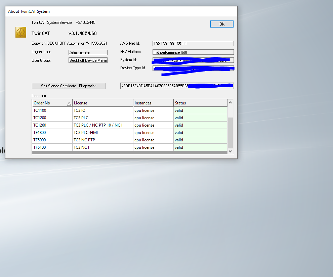The width and height of the screenshot is (333, 277).
Task: Sort licenses by Order No column
Action: pyautogui.click(x=52, y=103)
